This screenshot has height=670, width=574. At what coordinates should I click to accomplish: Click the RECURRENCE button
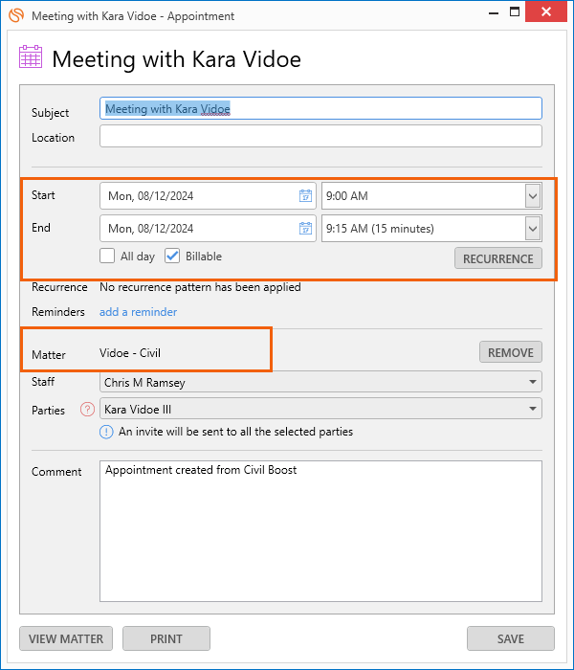[x=498, y=258]
